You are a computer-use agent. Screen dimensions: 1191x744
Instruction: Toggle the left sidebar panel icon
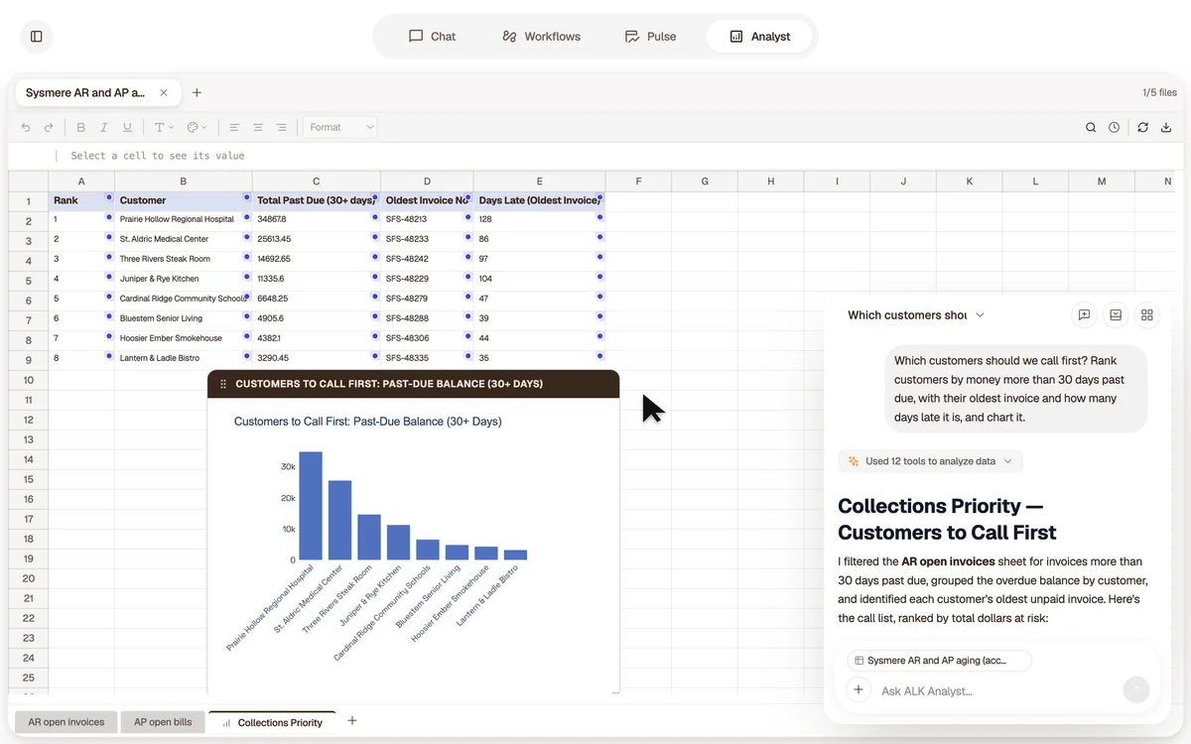click(37, 37)
